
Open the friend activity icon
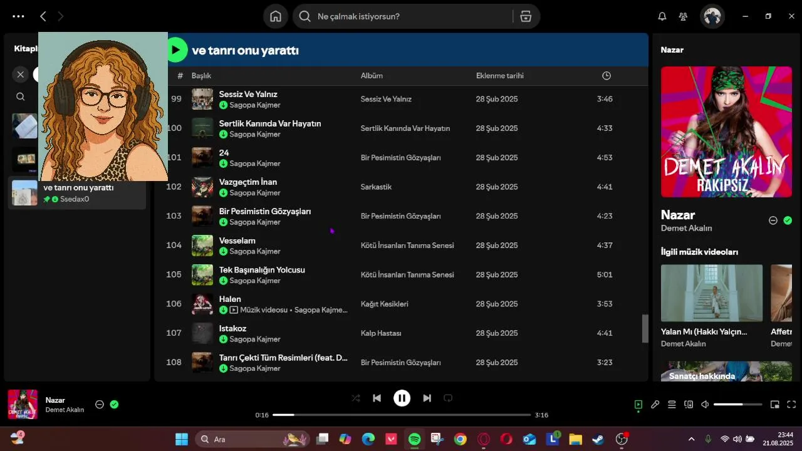pos(683,16)
